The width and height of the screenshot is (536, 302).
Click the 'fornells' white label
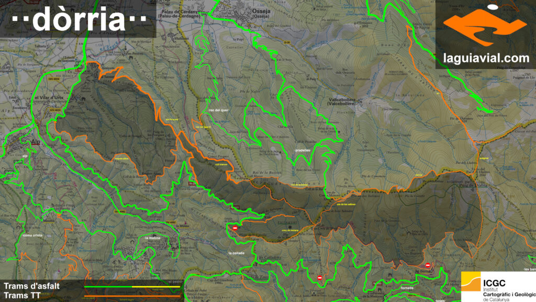coord(407,288)
